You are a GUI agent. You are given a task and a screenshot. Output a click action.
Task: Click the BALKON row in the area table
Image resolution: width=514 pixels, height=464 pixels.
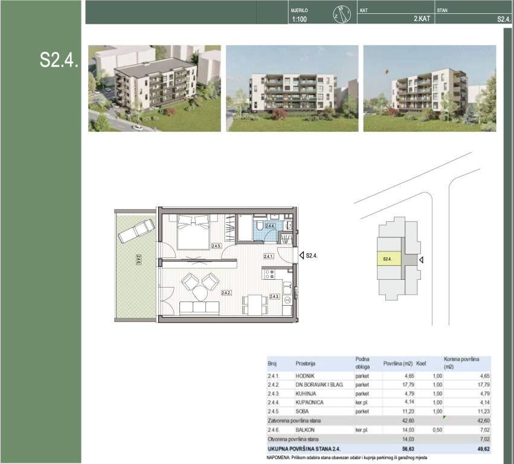point(379,430)
